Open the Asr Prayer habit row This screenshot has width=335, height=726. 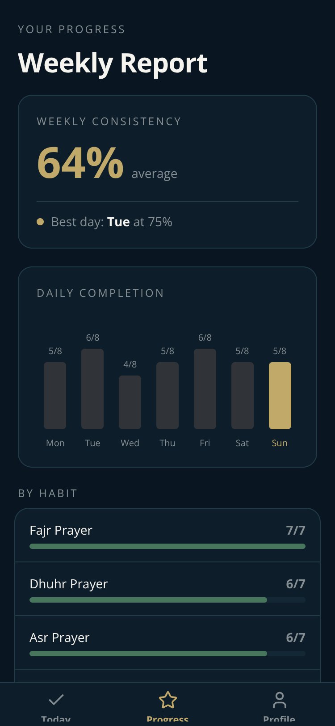(x=167, y=643)
